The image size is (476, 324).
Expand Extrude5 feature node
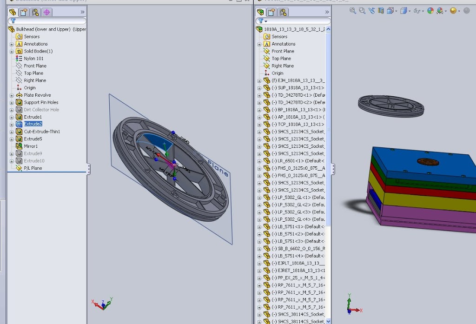[x=12, y=139]
